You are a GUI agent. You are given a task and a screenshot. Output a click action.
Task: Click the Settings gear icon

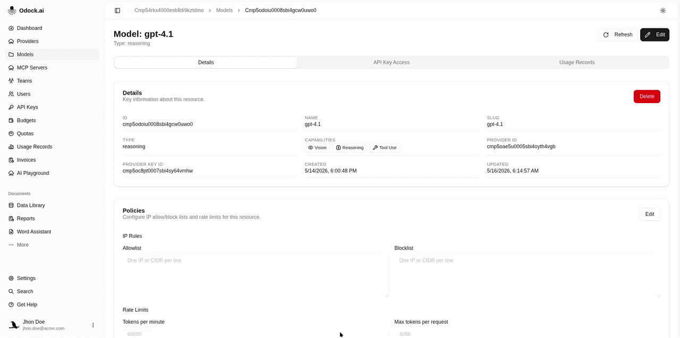[x=11, y=278]
